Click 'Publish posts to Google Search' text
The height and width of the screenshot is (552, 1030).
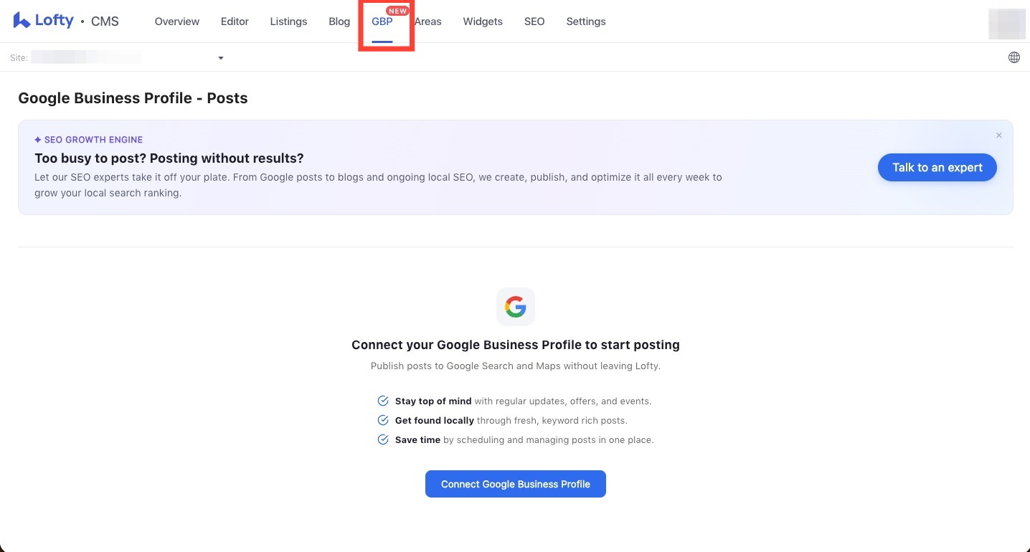click(x=516, y=366)
